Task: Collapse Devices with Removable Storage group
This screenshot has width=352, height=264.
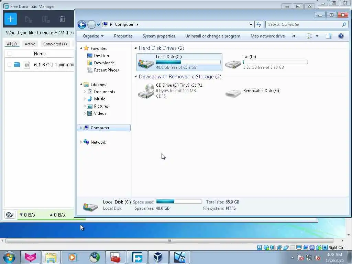Action: click(135, 77)
